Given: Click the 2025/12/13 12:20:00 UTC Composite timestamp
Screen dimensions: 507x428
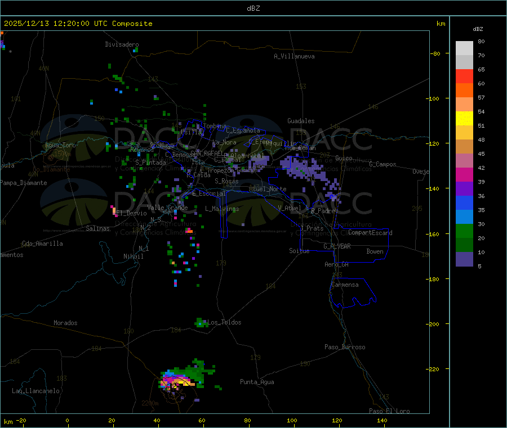Looking at the screenshot, I should (78, 24).
